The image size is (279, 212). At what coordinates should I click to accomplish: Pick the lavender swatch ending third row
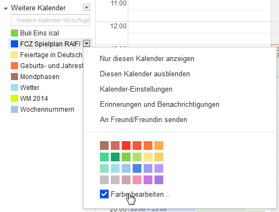(x=159, y=168)
